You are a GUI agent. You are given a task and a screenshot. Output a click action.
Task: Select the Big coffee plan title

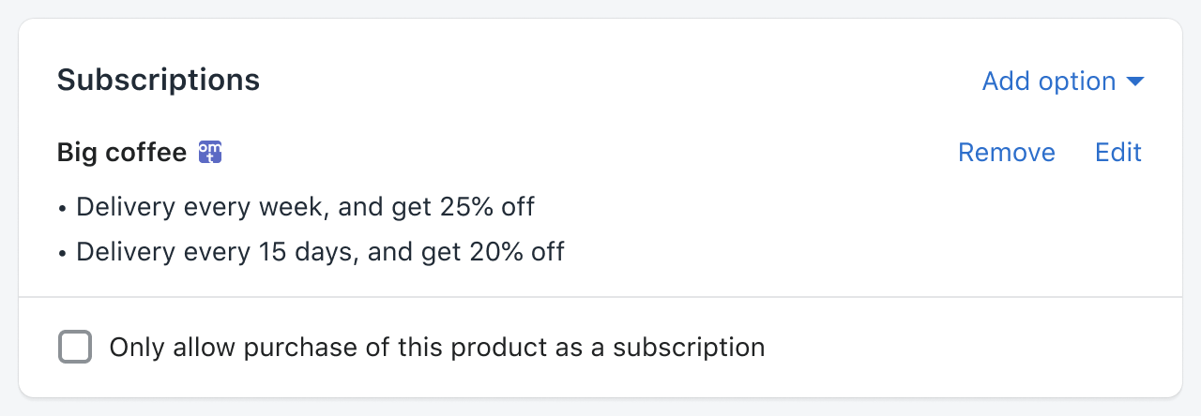(x=122, y=153)
